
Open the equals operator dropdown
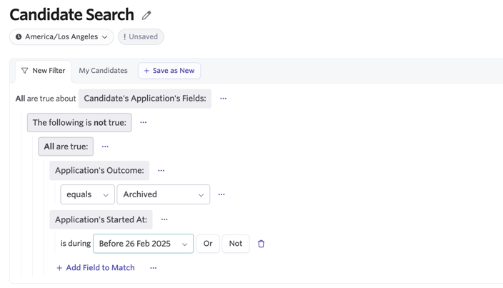(x=88, y=194)
